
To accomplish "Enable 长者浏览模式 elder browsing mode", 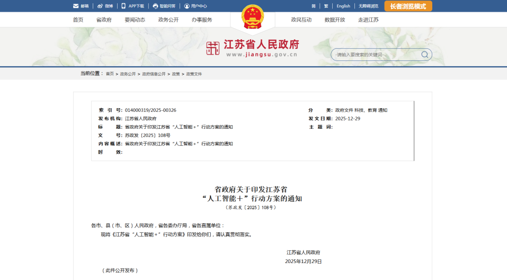I will click(x=408, y=6).
